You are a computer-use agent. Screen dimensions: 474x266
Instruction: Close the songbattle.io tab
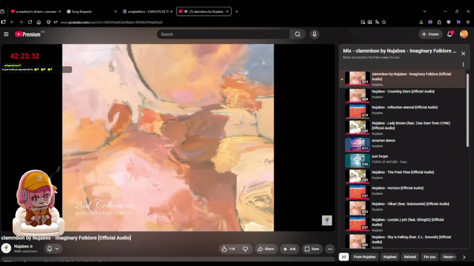[171, 11]
